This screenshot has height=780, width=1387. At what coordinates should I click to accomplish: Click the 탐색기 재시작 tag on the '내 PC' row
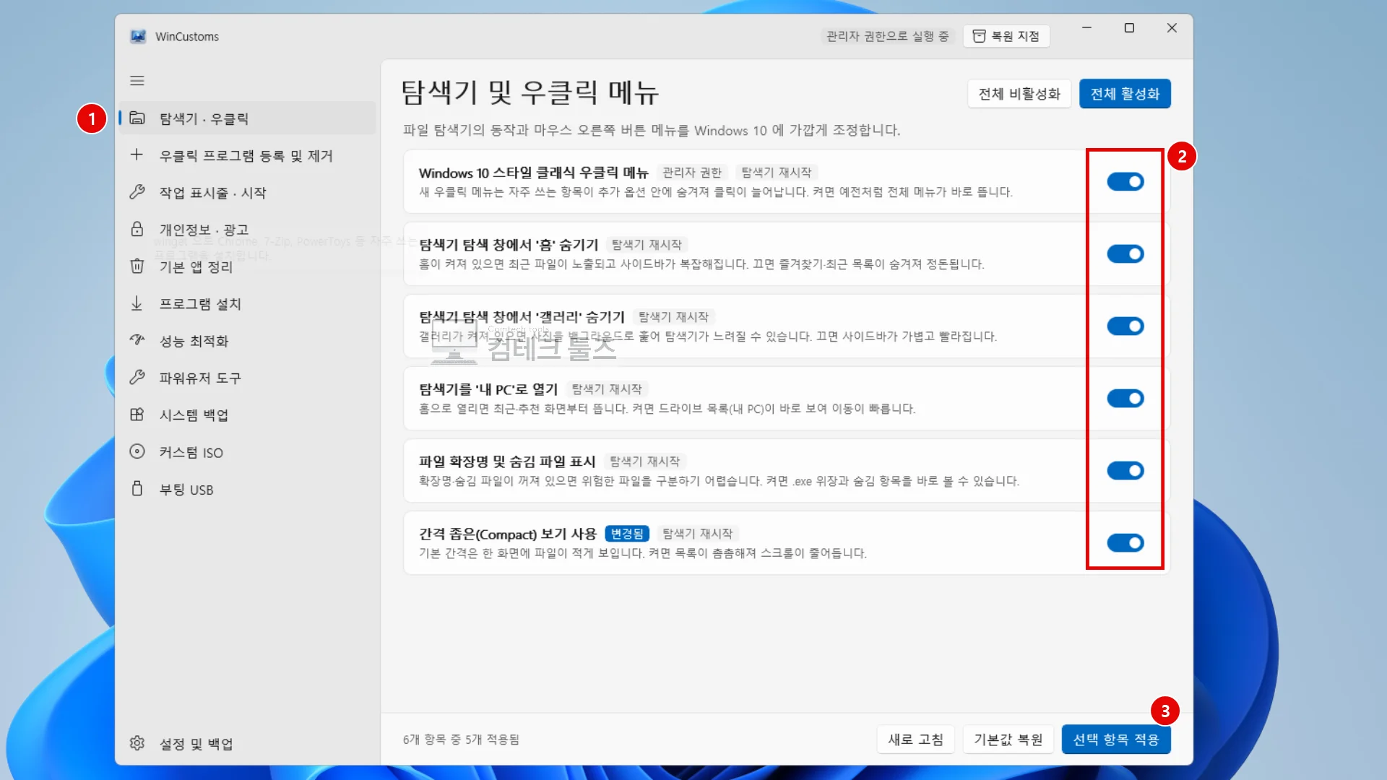pos(607,389)
